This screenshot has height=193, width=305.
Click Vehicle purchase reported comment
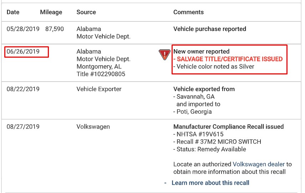(x=210, y=29)
